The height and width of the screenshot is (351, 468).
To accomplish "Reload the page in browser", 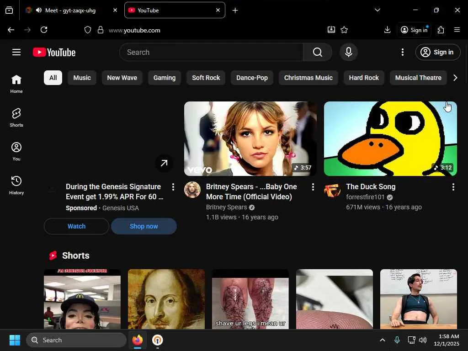I will click(44, 30).
